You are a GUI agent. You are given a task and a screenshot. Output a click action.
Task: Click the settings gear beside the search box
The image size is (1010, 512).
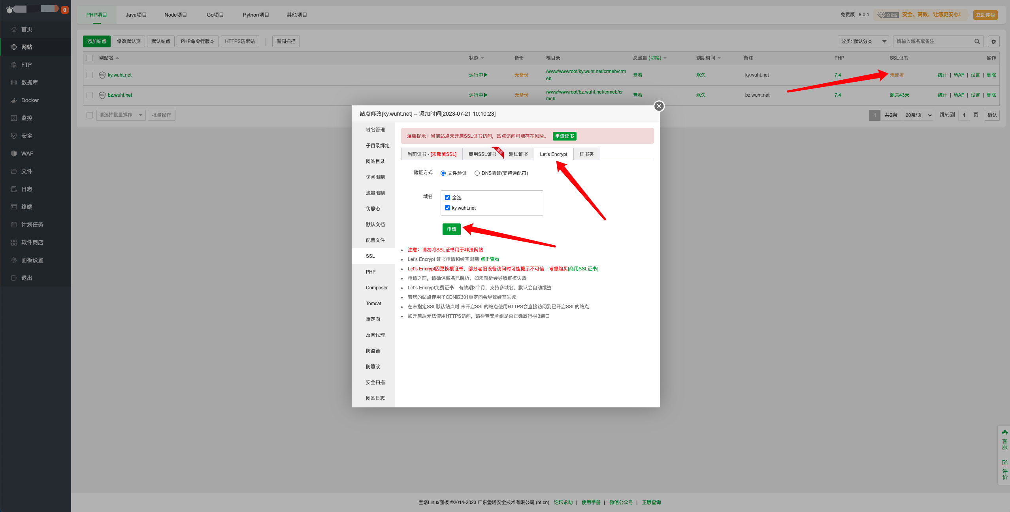pos(994,41)
